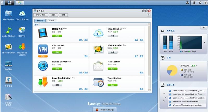Toggle the widgets panel icon in top bar
The height and width of the screenshot is (112, 208).
(x=205, y=3)
